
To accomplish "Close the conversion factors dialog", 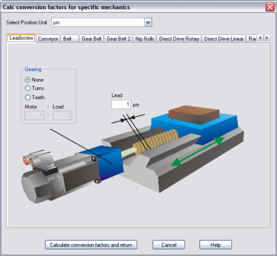I will [x=270, y=7].
